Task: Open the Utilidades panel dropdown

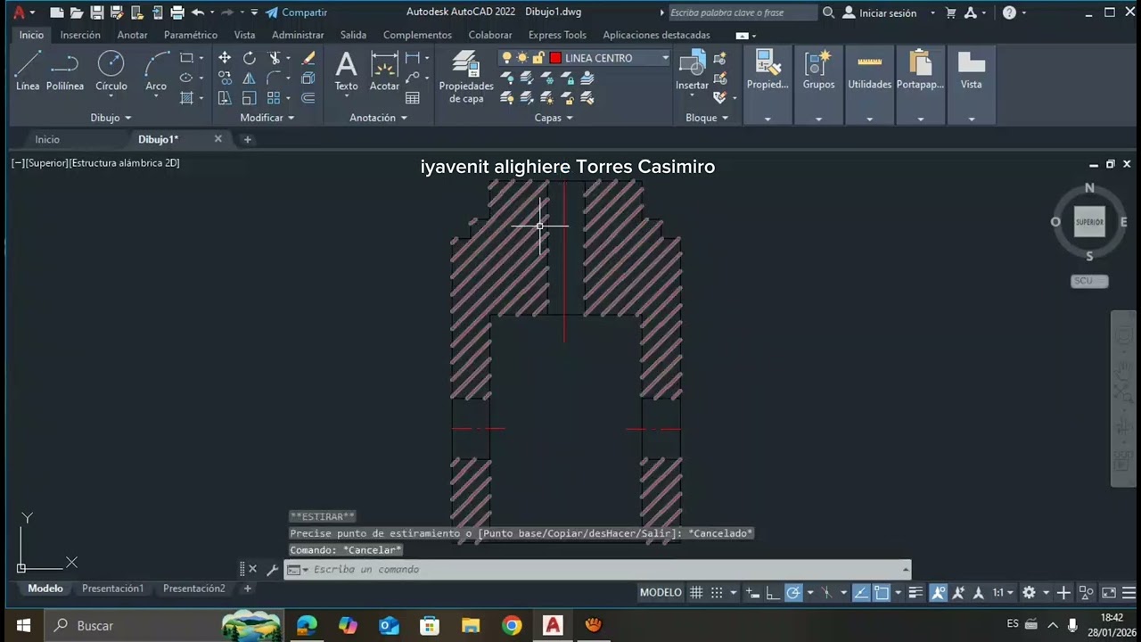Action: click(870, 119)
